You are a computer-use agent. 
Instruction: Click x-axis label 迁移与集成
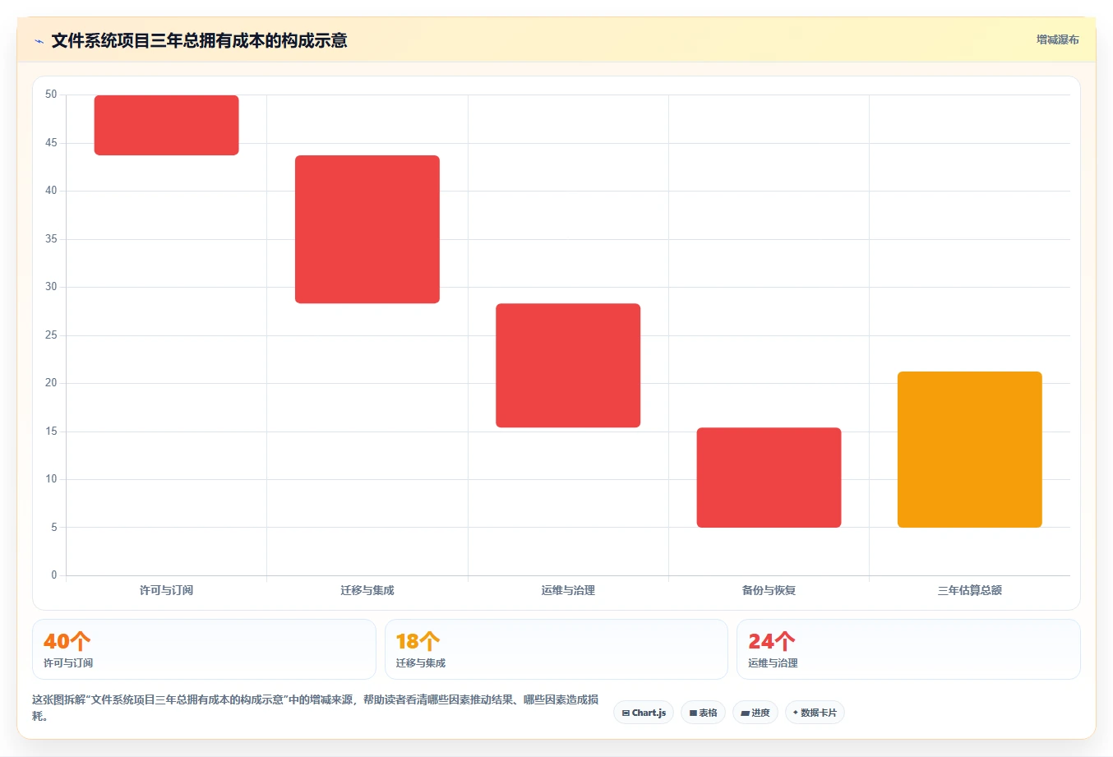pyautogui.click(x=367, y=590)
